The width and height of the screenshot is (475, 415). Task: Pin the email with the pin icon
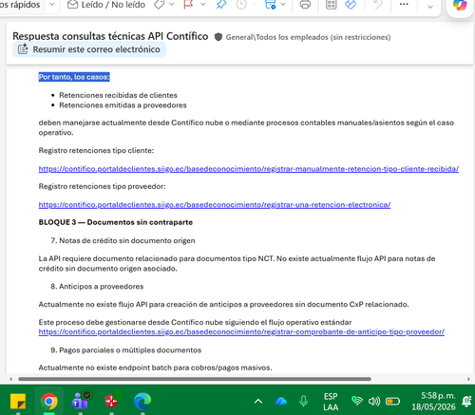[x=221, y=5]
